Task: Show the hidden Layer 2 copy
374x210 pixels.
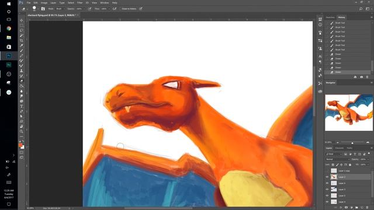Action: pos(327,171)
